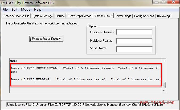Close the LMTOOLS window

point(173,2)
